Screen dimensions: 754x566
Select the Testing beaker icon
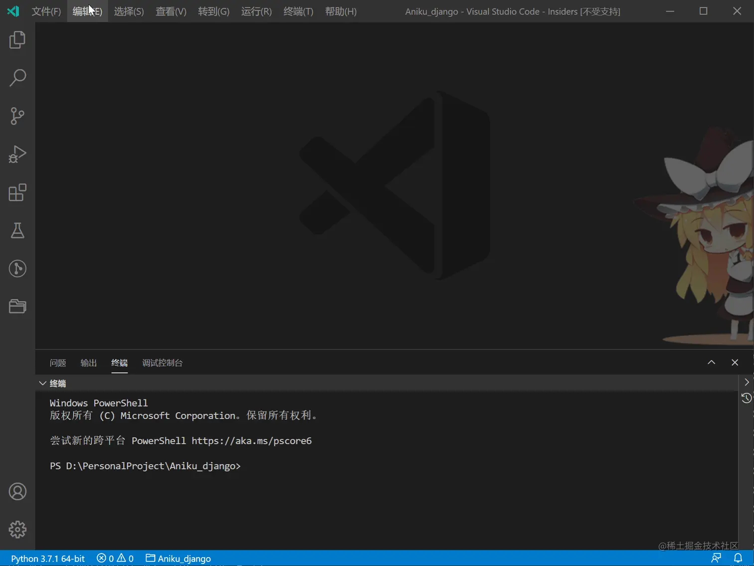click(17, 230)
